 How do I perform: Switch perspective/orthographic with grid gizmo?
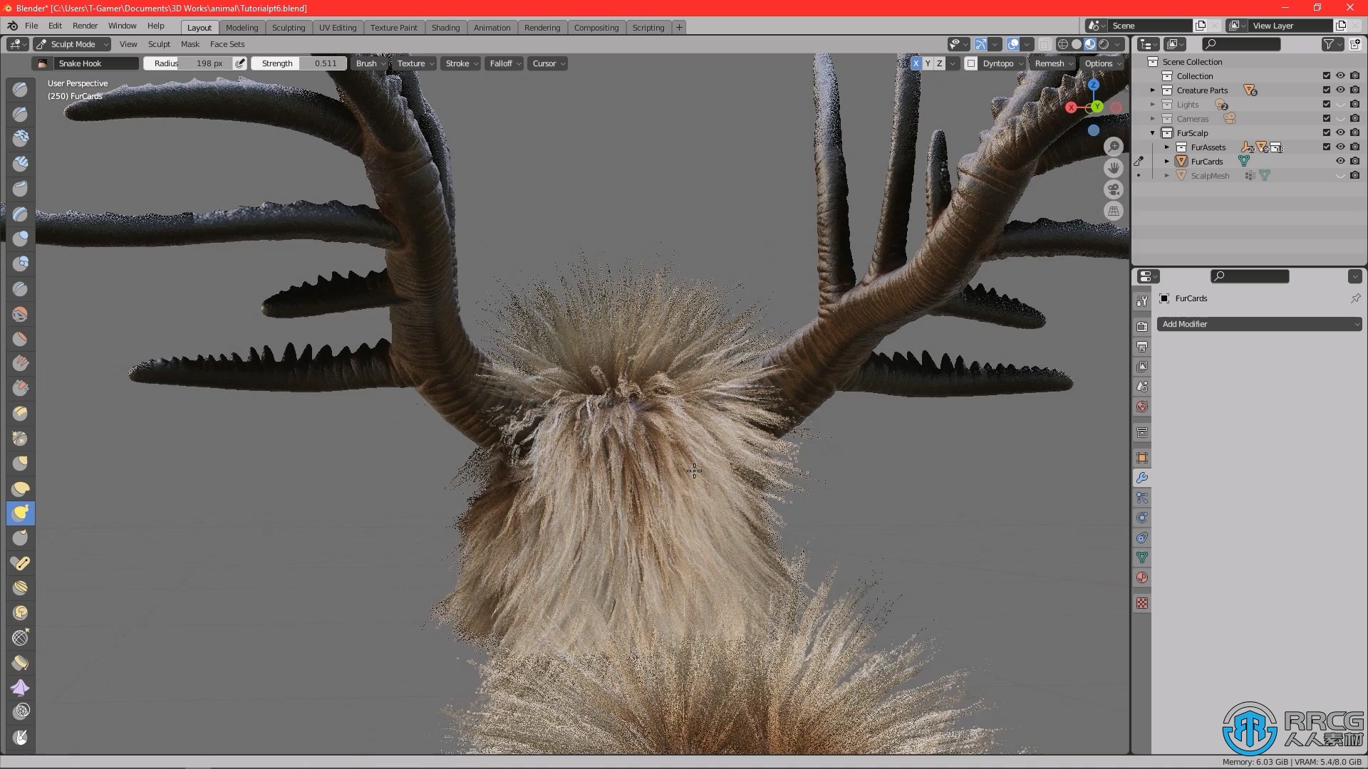click(1114, 211)
